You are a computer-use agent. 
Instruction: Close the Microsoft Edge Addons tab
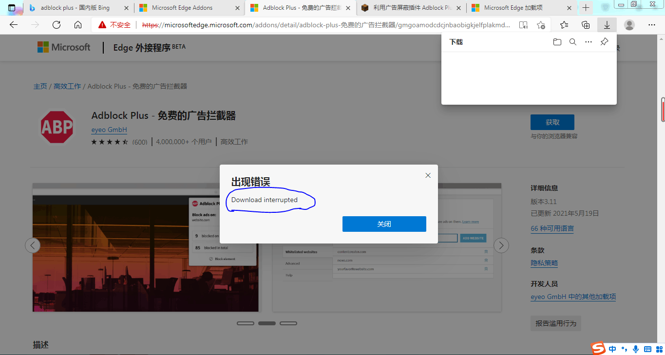click(x=237, y=8)
